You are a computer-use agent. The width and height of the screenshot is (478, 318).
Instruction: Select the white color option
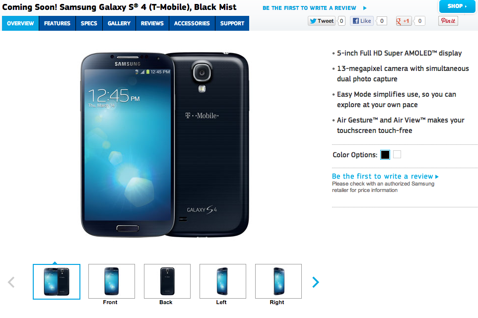[397, 154]
